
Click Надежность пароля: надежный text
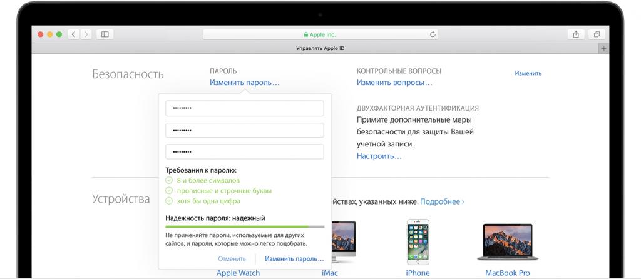215,218
